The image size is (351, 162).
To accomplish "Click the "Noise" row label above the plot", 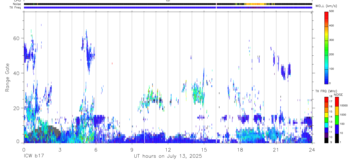I will pos(17,4).
